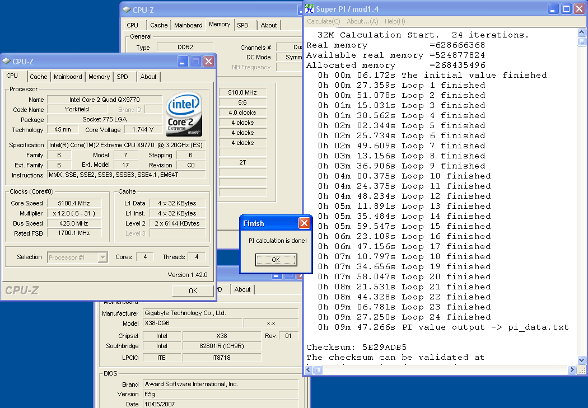The image size is (588, 408).
Task: Maximize the Super PI window
Action: tap(566, 9)
